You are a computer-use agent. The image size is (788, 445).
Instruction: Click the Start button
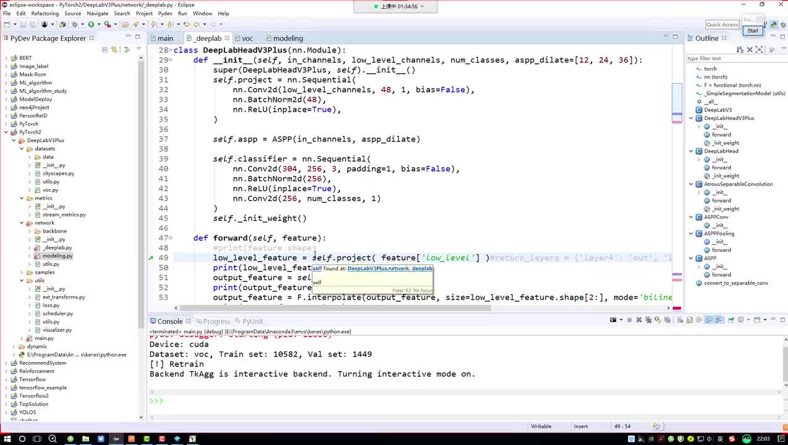(x=753, y=30)
